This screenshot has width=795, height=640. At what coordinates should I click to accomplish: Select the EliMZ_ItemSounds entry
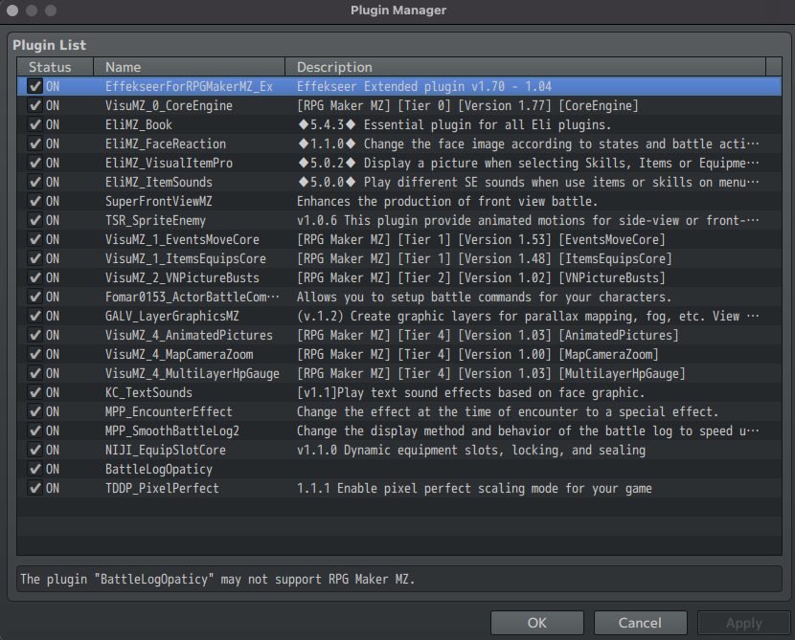point(159,183)
